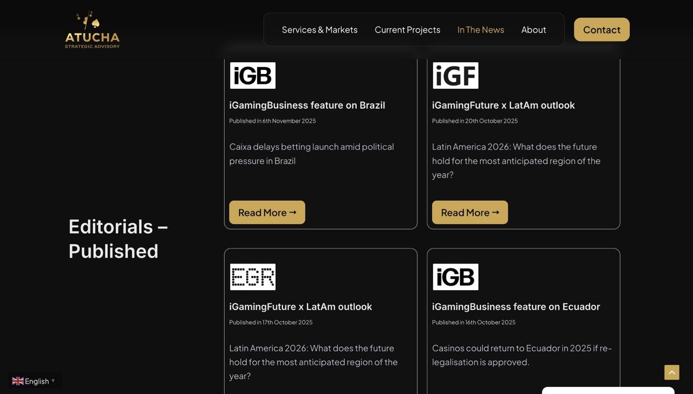Click the iGB logo on the Brazil card
Image resolution: width=693 pixels, height=394 pixels.
pyautogui.click(x=253, y=75)
